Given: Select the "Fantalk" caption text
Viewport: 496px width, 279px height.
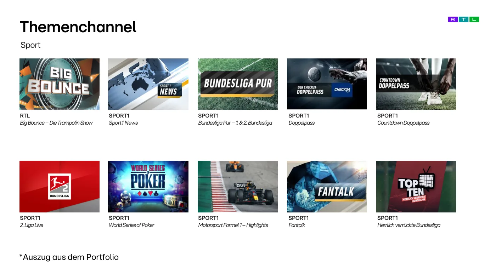Looking at the screenshot, I should click(297, 225).
